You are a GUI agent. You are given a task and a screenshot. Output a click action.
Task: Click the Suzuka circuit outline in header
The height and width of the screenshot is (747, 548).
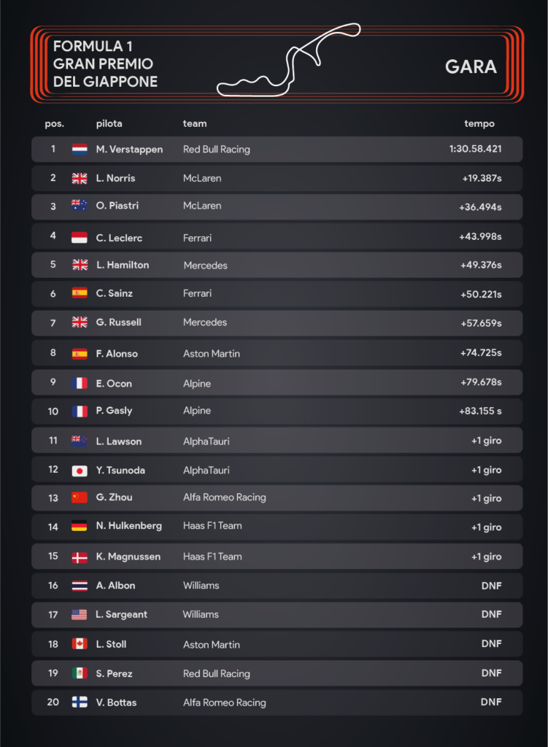tap(288, 60)
